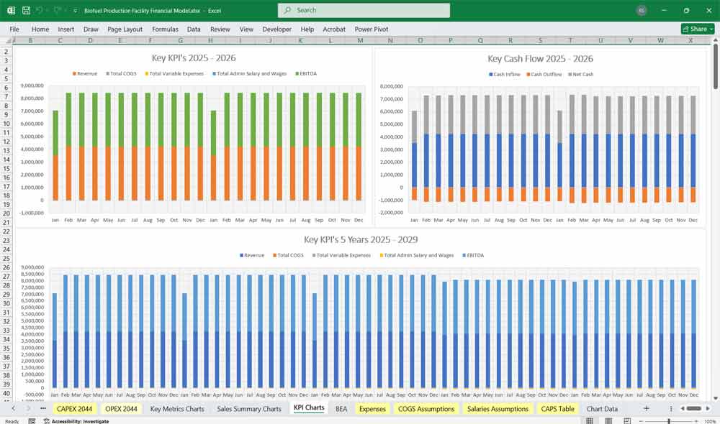Add a worksheet using the plus icon
This screenshot has width=720, height=424.
(646, 408)
